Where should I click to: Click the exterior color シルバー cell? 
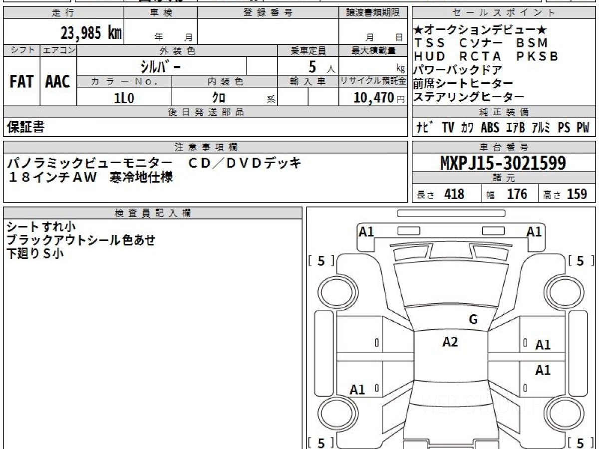[162, 66]
